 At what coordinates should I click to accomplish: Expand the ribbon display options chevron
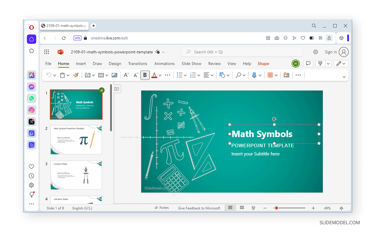tap(344, 77)
